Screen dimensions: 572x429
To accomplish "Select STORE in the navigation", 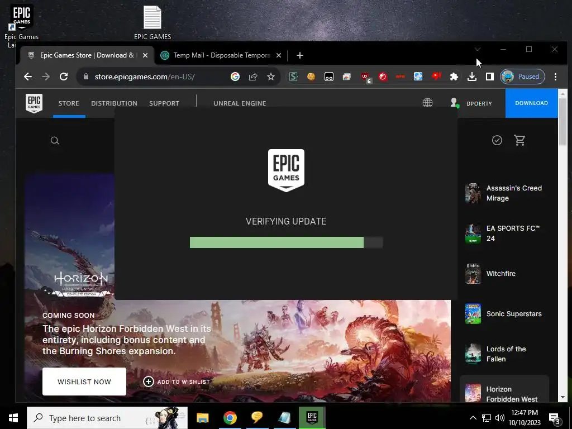I will coord(69,103).
